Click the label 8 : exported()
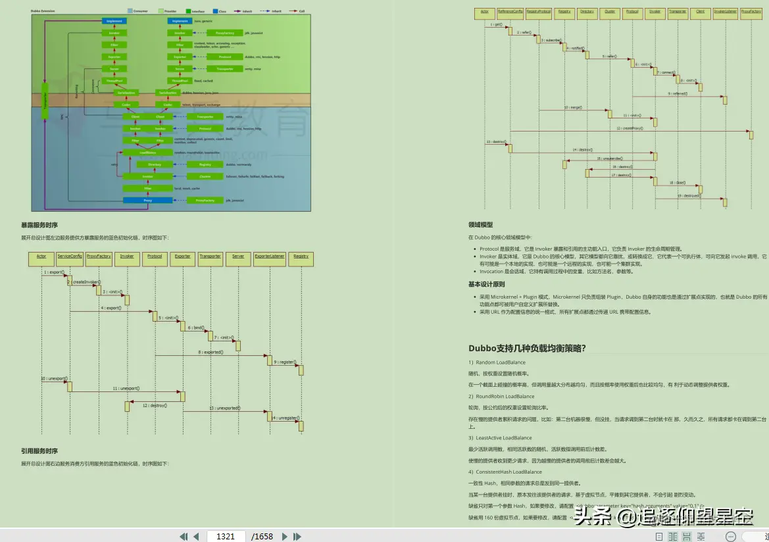This screenshot has width=769, height=542. click(211, 352)
